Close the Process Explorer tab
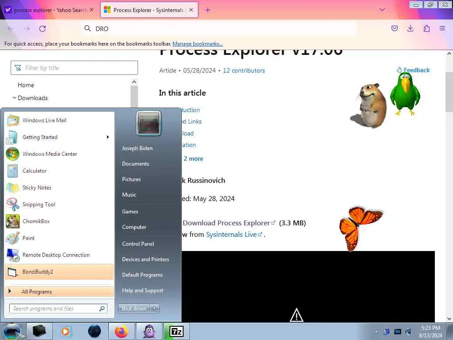The image size is (453, 340). coord(191,10)
